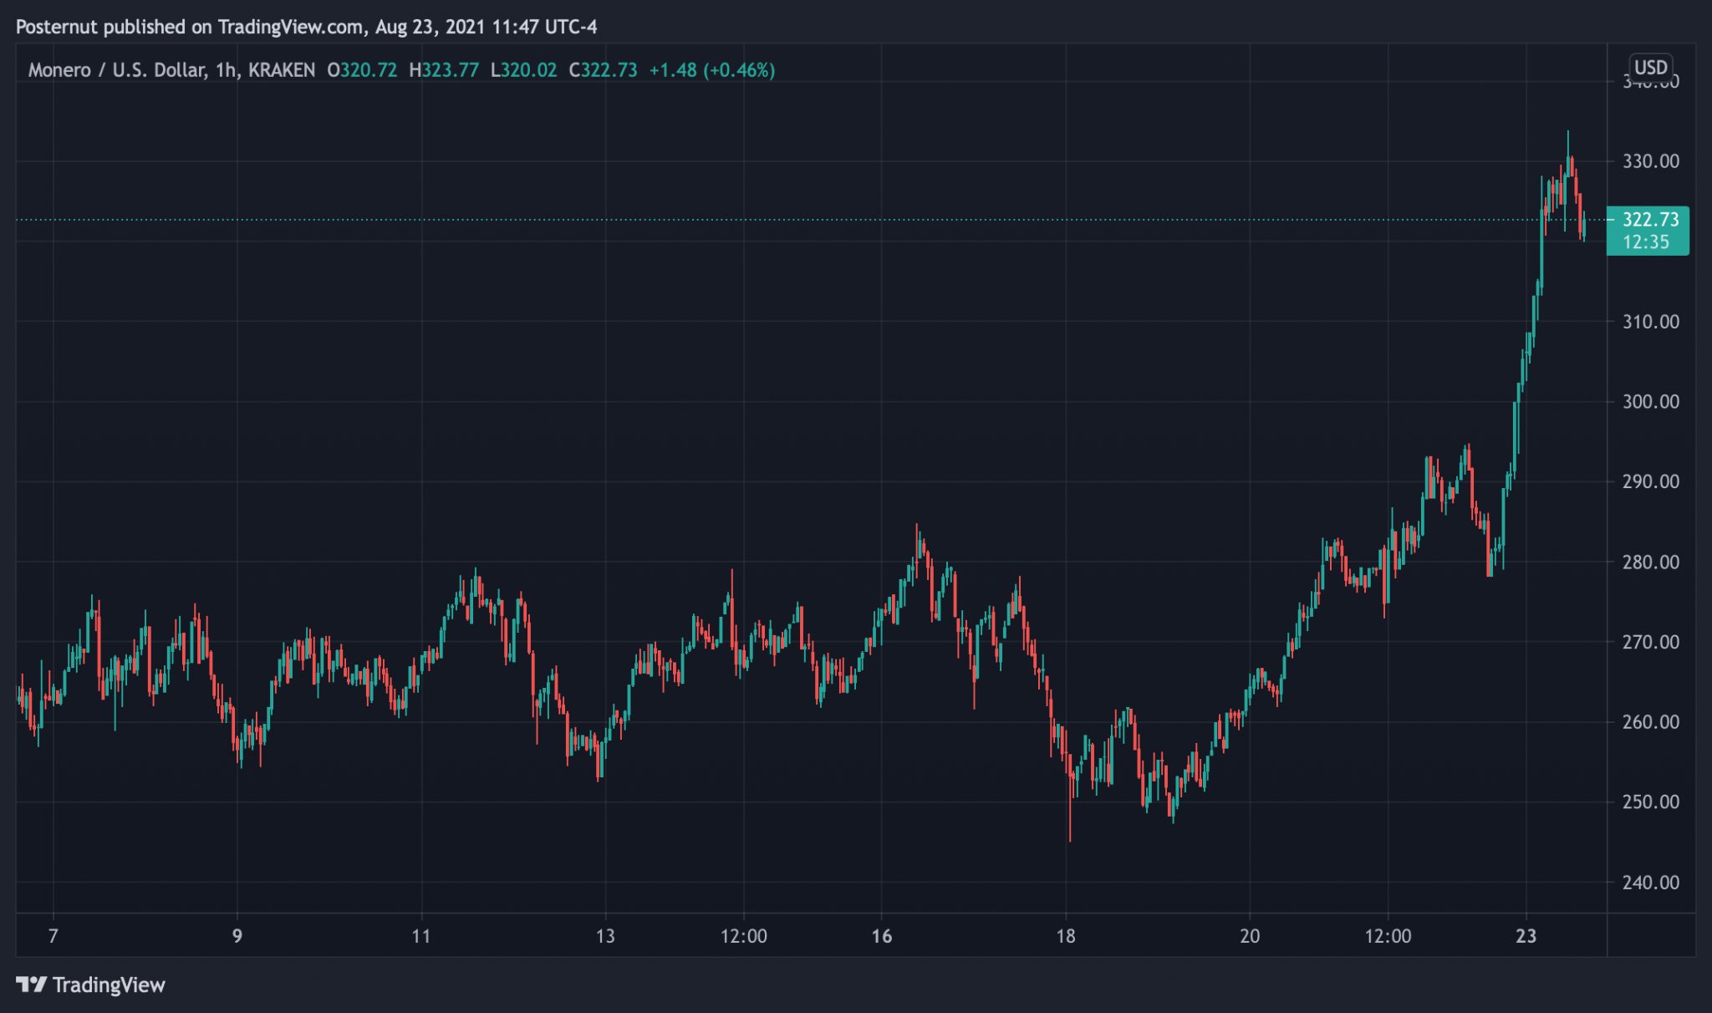Click date label 9 on time axis
The height and width of the screenshot is (1013, 1712).
click(237, 936)
